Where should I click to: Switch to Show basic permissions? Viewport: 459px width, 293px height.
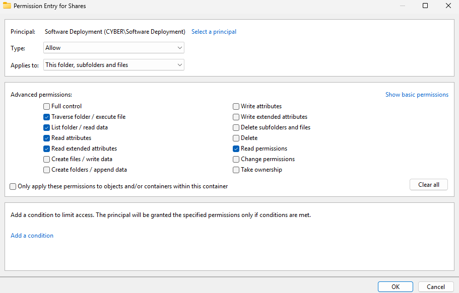click(416, 95)
